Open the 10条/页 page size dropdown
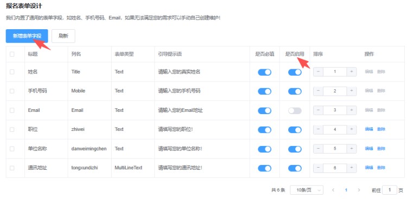The width and height of the screenshot is (407, 199). pos(307,190)
